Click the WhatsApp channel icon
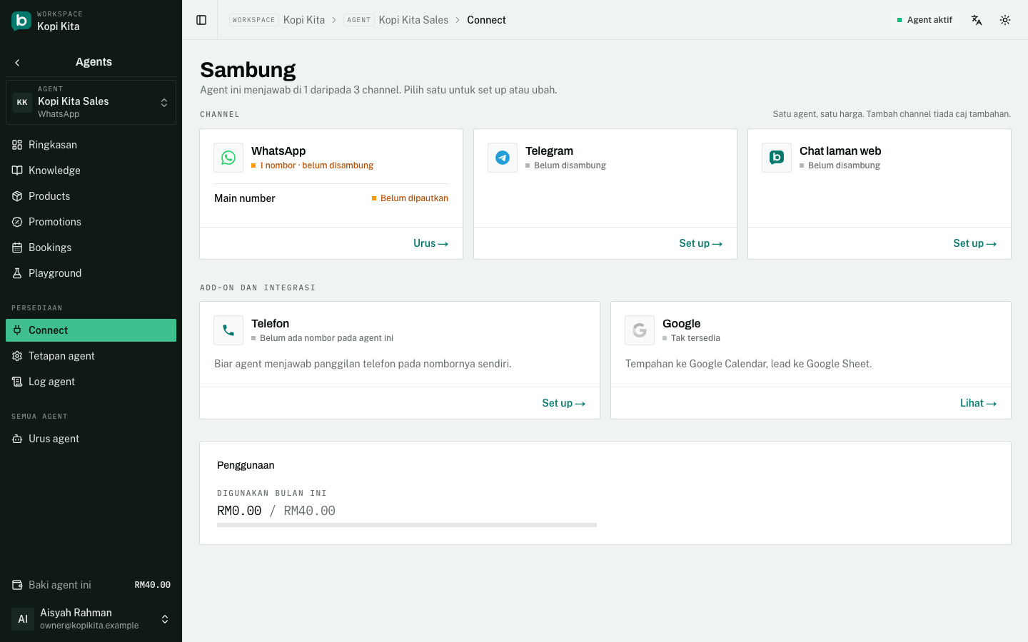The width and height of the screenshot is (1028, 642). pyautogui.click(x=228, y=158)
